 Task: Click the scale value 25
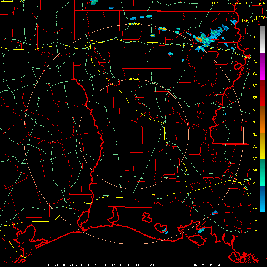coord(255,171)
